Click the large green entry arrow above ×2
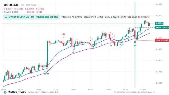Screen dimensions: 169x95 coord(135,41)
